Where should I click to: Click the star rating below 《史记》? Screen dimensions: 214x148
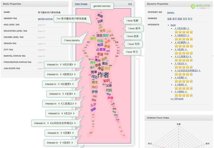184,67
